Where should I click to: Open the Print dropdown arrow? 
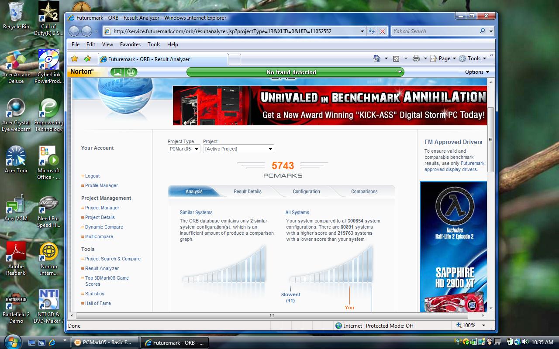(425, 58)
